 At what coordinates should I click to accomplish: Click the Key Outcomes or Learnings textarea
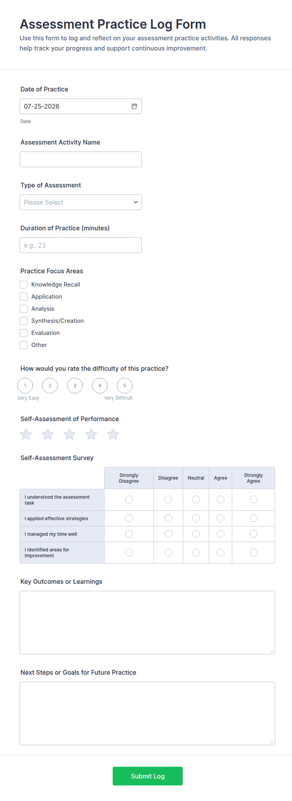147,622
